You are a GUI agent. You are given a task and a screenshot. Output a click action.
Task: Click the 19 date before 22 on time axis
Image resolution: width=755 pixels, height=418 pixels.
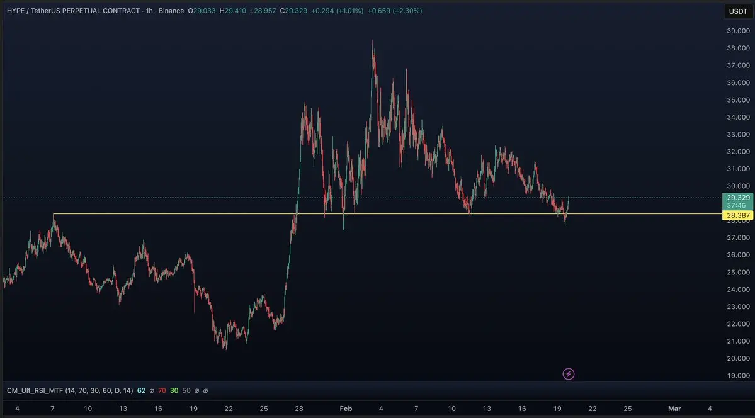557,409
